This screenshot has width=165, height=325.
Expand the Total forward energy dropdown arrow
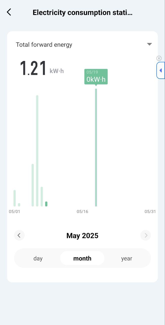click(x=149, y=44)
